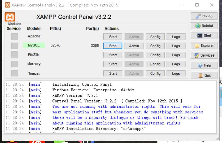Toggle the FileZilla service checkbox

(14, 55)
